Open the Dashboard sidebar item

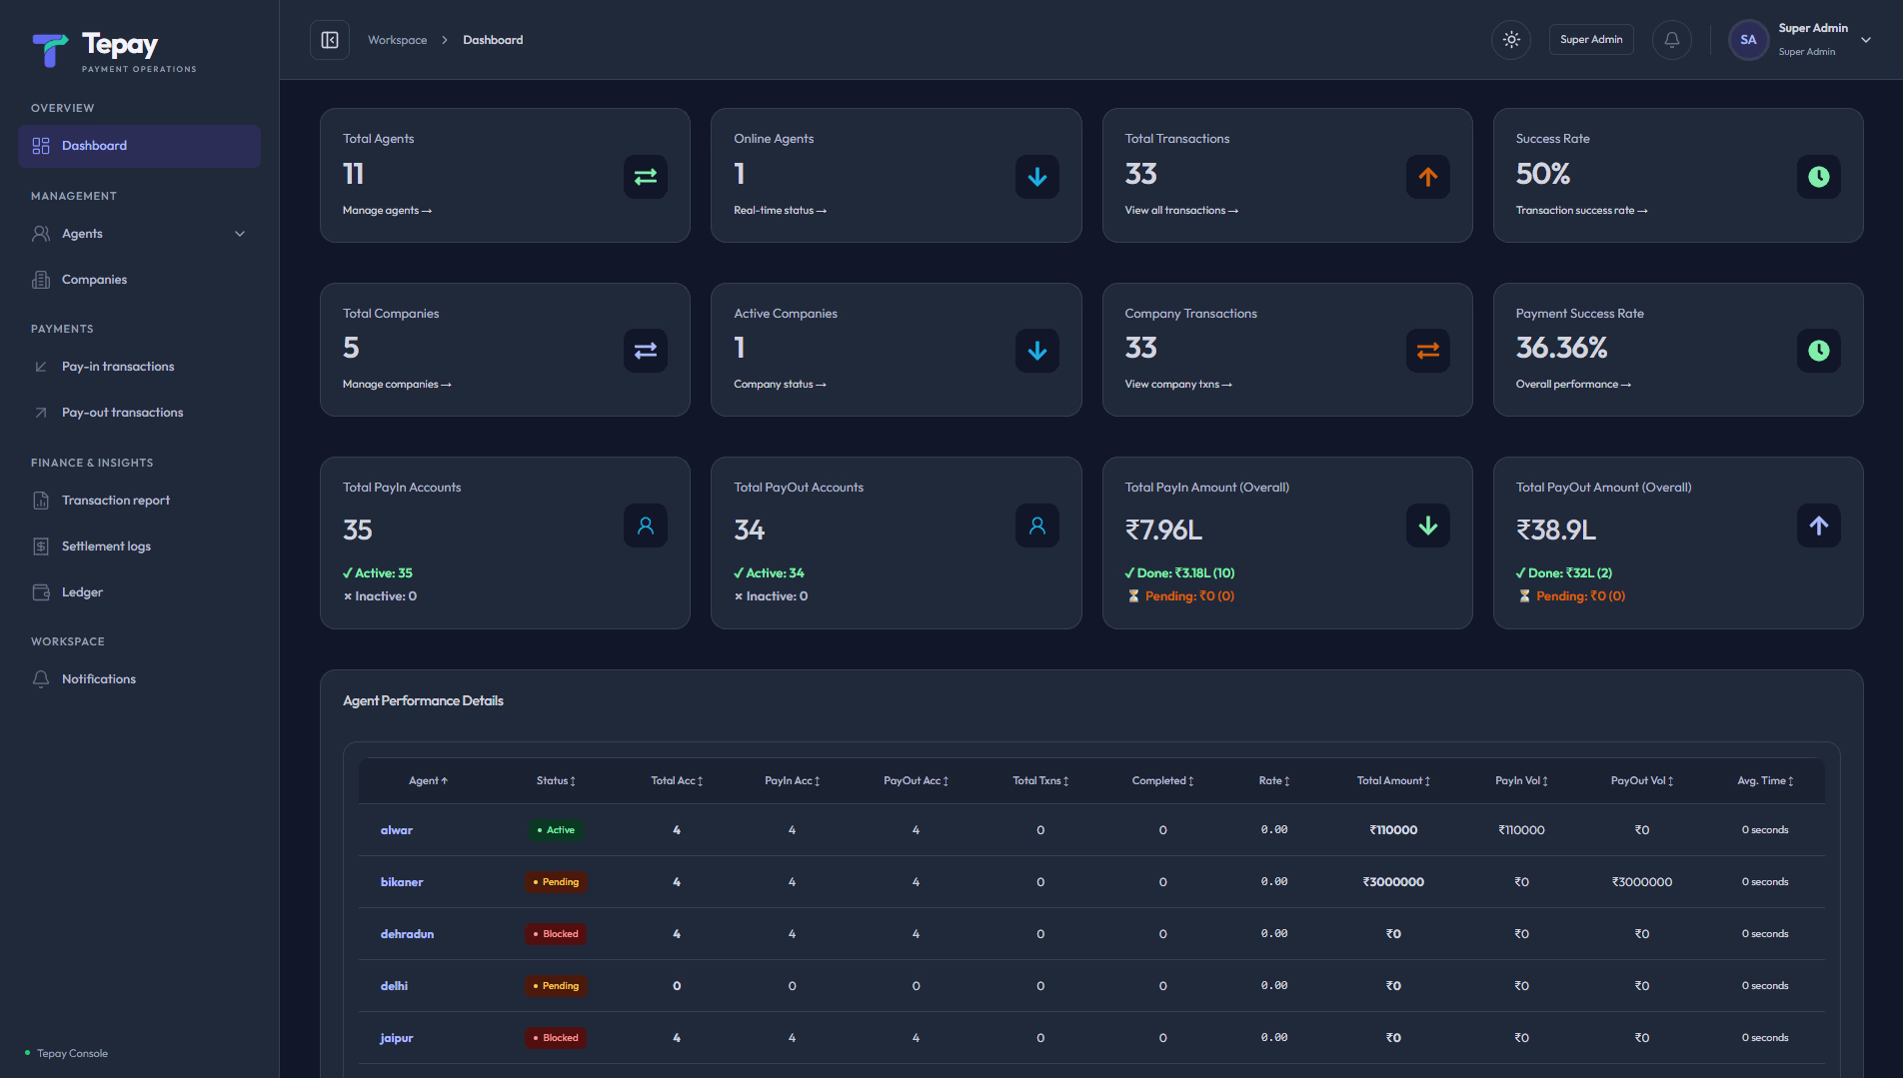click(139, 146)
